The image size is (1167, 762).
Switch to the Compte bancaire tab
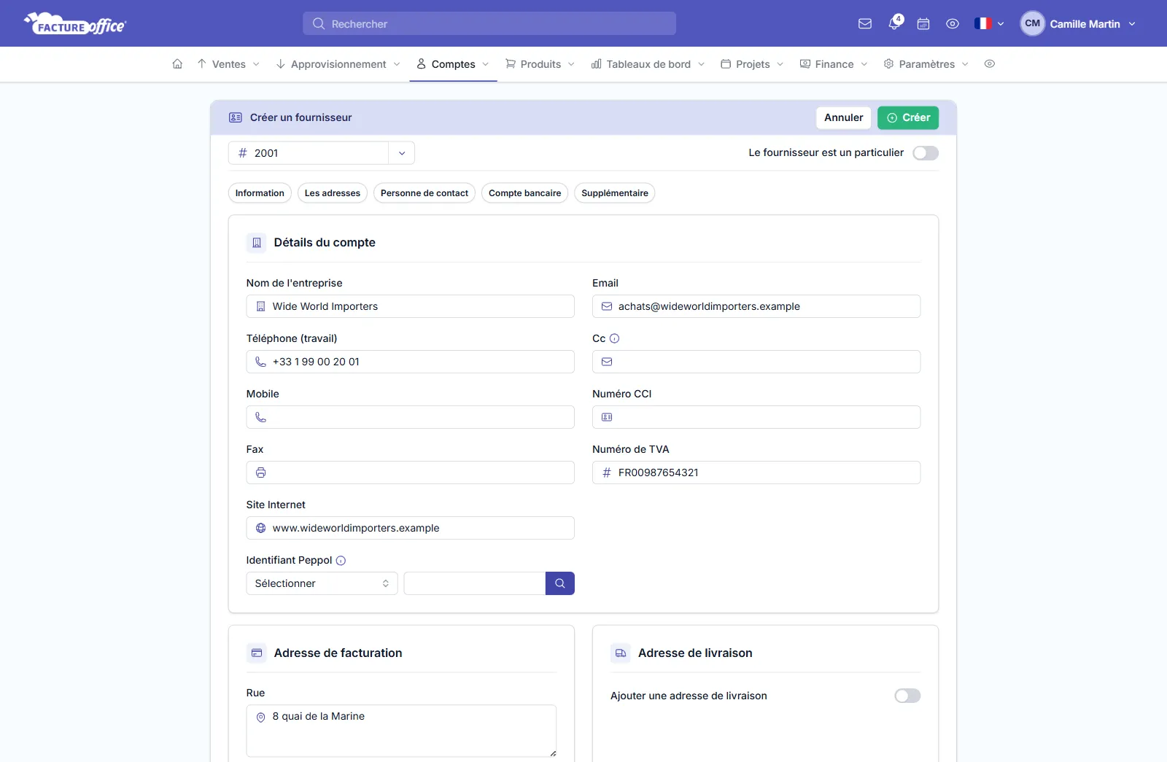[525, 193]
